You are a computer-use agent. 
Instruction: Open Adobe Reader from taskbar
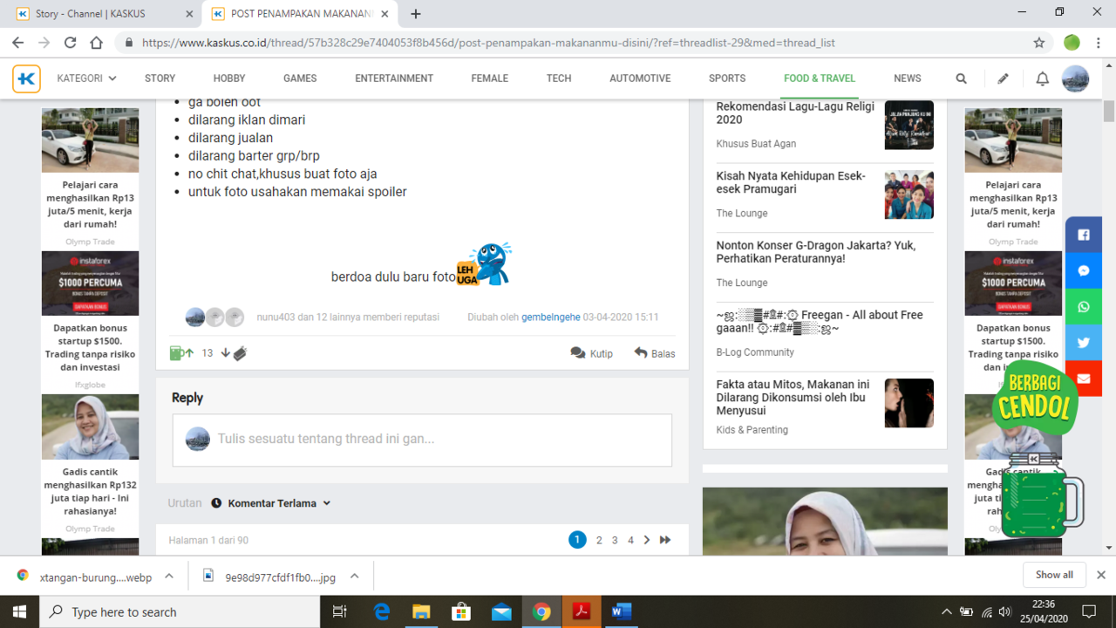[582, 611]
